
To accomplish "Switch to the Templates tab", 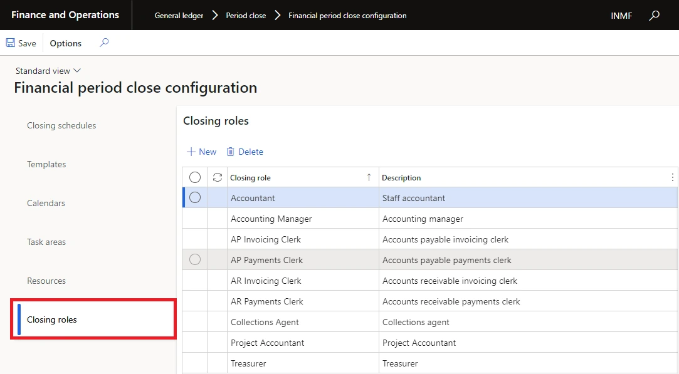I will [46, 165].
